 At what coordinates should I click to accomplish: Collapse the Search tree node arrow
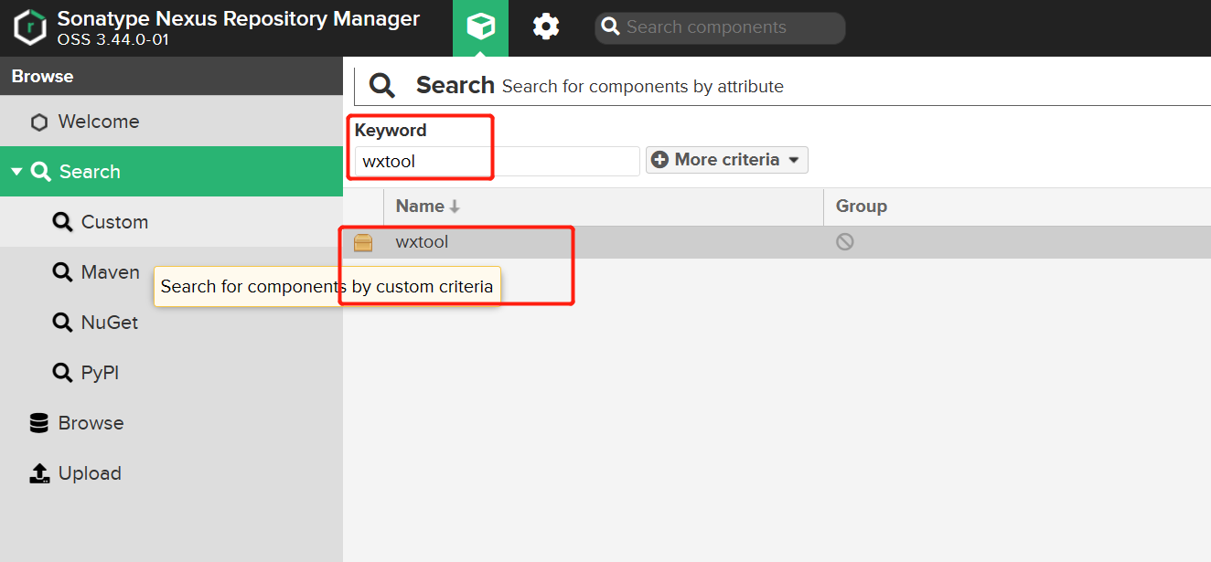pos(16,172)
